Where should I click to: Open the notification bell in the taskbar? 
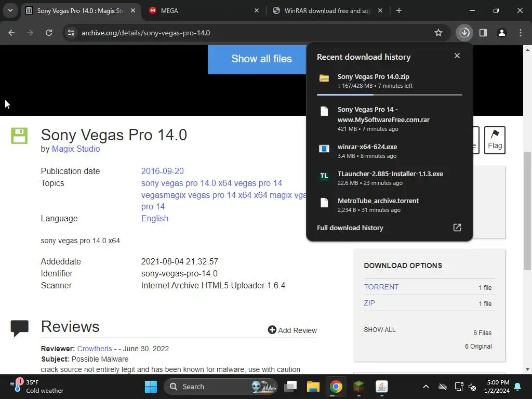coord(518,387)
